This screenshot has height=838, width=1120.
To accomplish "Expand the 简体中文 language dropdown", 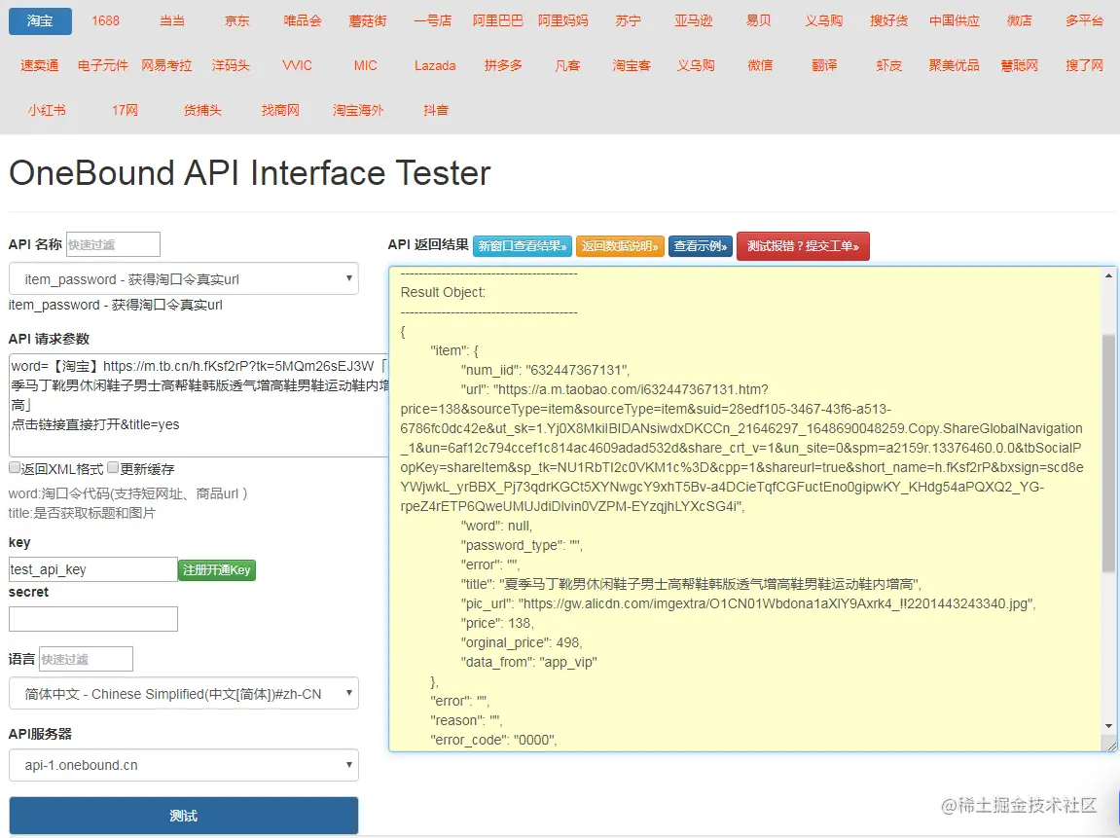I will [x=184, y=694].
